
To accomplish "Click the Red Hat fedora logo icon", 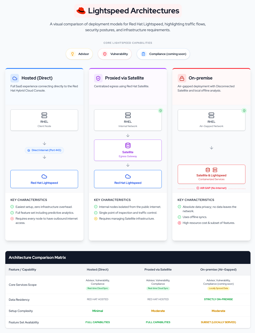I will [x=81, y=11].
